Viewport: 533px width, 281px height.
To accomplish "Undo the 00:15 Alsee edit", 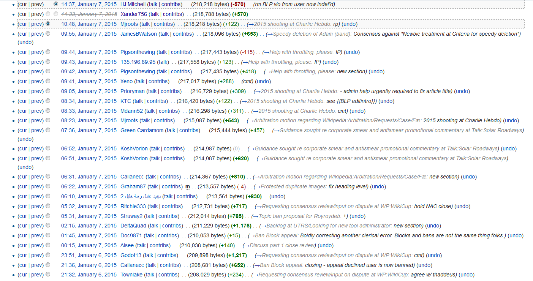I will (x=326, y=245).
